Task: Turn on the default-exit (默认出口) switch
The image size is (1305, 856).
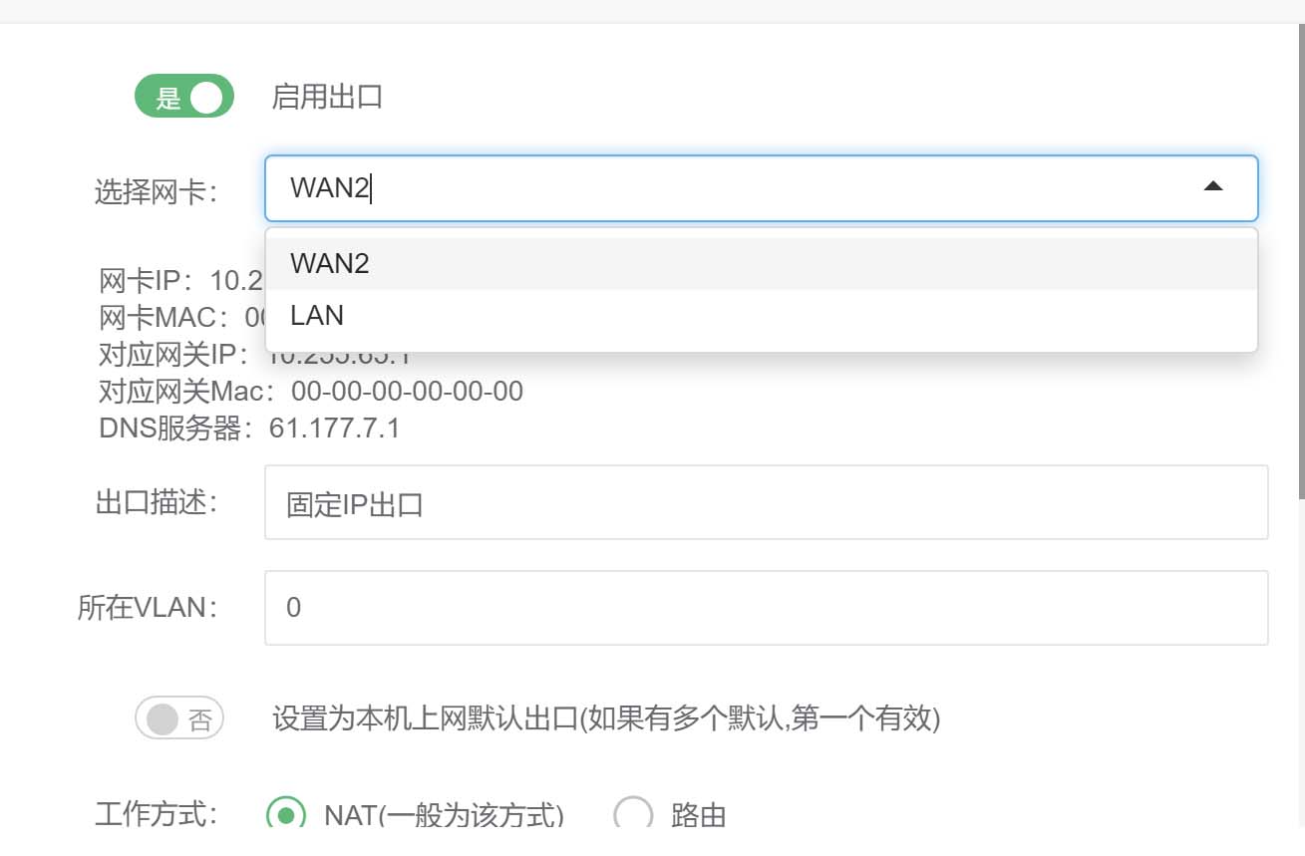Action: click(x=180, y=718)
